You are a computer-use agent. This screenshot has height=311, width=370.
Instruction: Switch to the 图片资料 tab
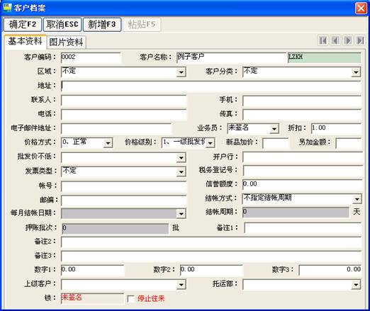tap(66, 43)
